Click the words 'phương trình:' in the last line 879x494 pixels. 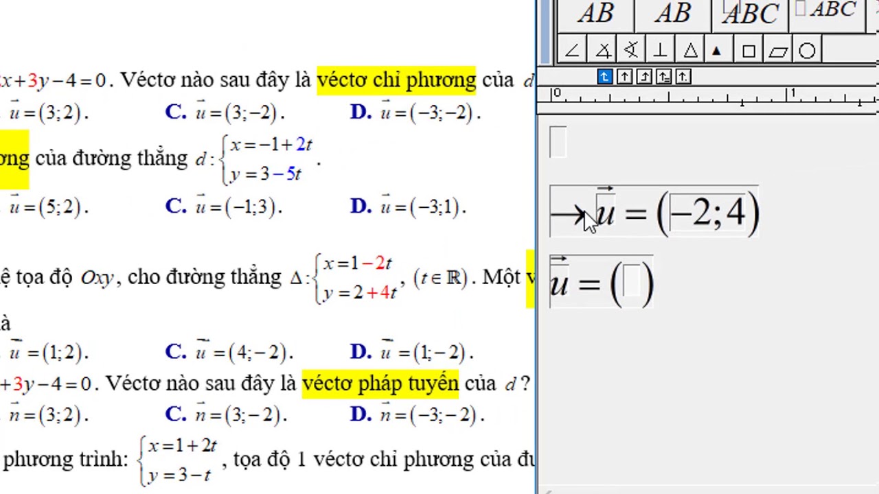point(66,460)
